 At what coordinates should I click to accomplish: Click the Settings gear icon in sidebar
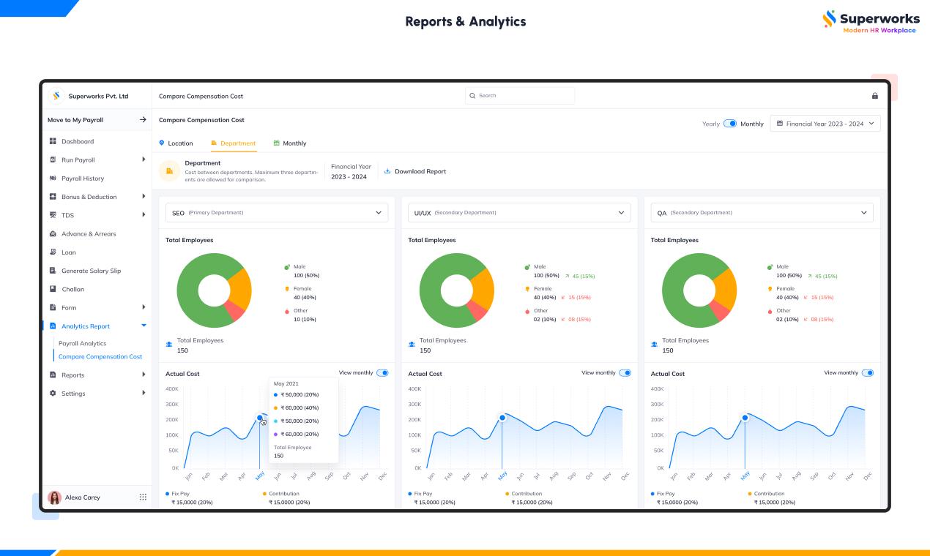(53, 394)
